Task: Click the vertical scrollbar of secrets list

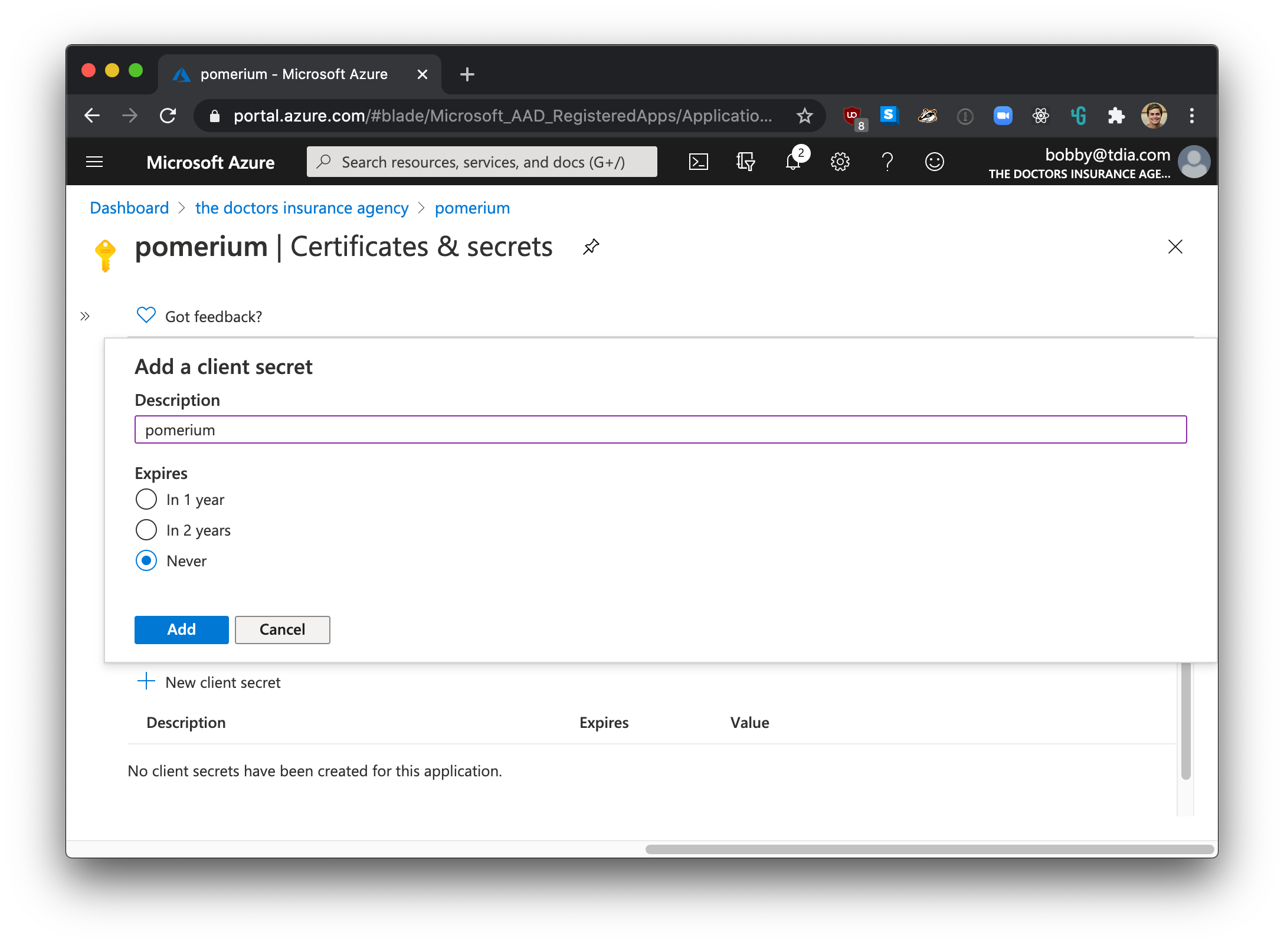Action: click(x=1185, y=721)
